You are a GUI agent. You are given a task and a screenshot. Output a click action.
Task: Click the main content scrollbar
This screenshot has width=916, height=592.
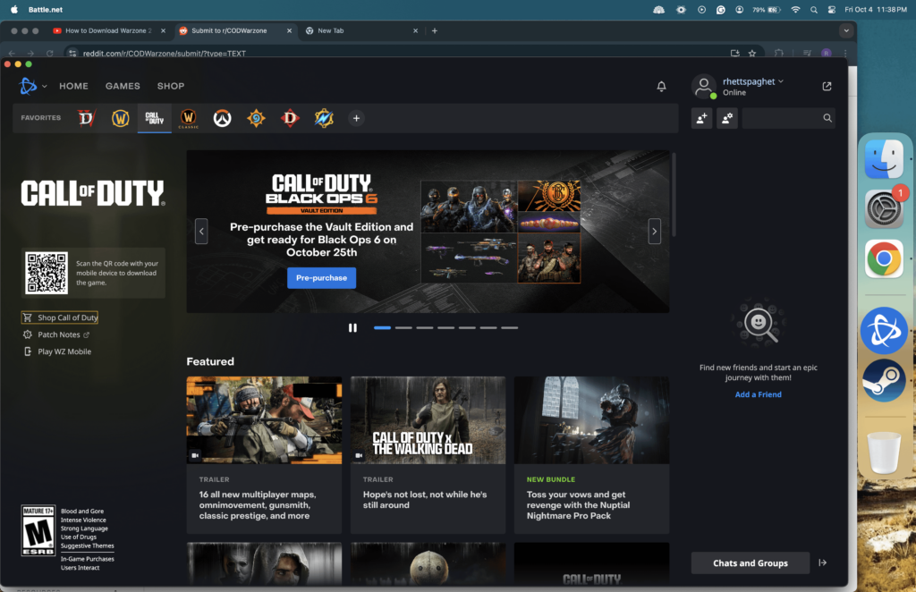pos(674,195)
